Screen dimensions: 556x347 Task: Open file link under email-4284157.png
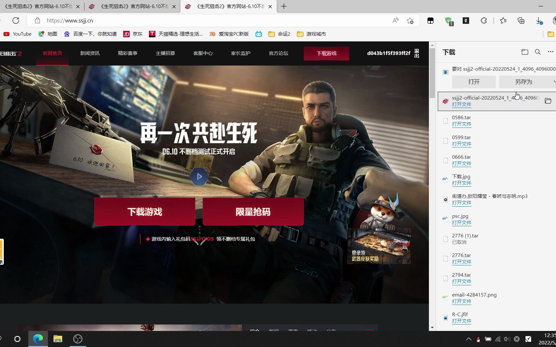coord(461,301)
